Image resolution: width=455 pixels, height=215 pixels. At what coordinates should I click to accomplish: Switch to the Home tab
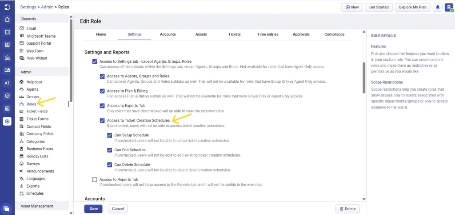(101, 35)
